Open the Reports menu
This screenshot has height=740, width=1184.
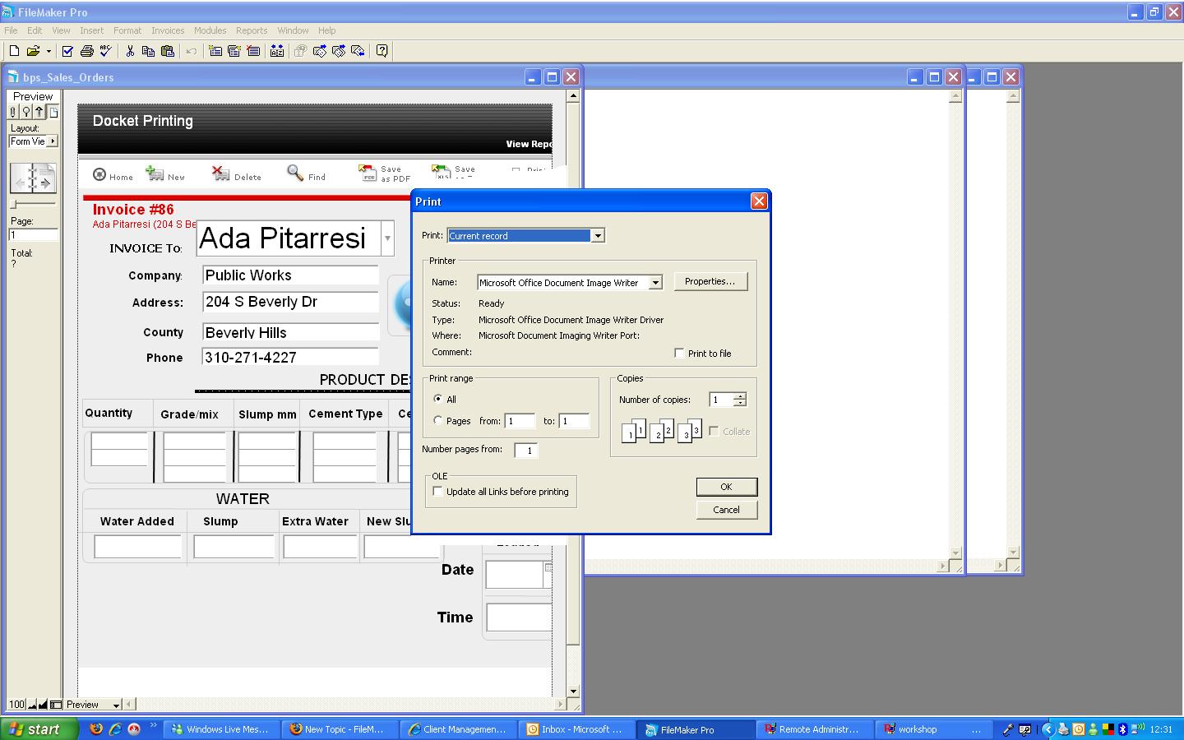251,30
